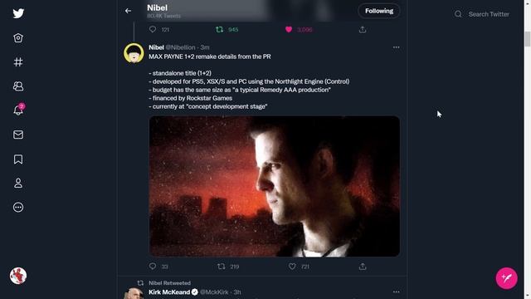Toggle Following button for Nibel
Viewport: 531px width, 299px height.
click(x=379, y=11)
